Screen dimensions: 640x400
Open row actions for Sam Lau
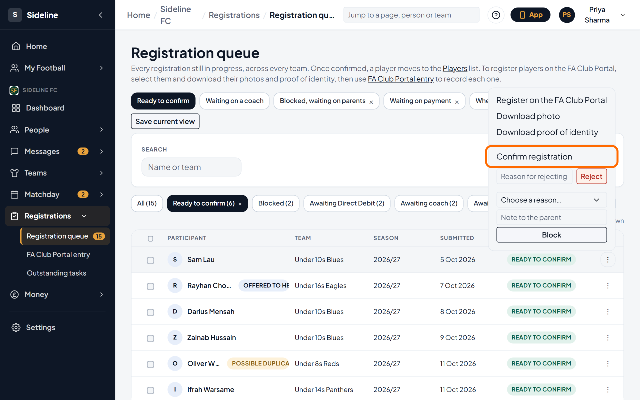(608, 259)
